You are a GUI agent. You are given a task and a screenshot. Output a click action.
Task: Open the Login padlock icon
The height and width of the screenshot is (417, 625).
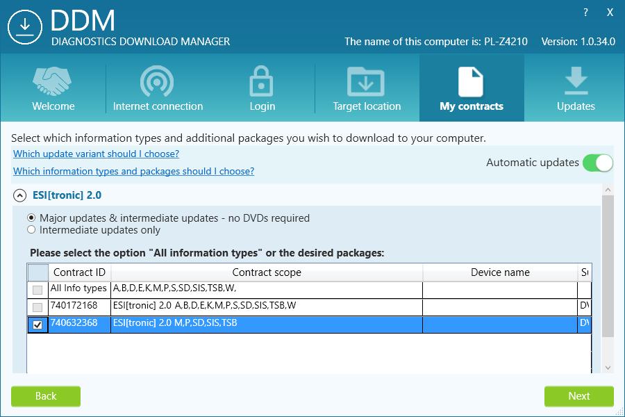tap(262, 81)
